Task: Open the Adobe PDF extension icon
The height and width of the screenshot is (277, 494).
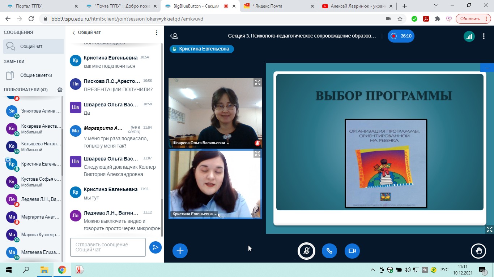Action: (x=426, y=19)
